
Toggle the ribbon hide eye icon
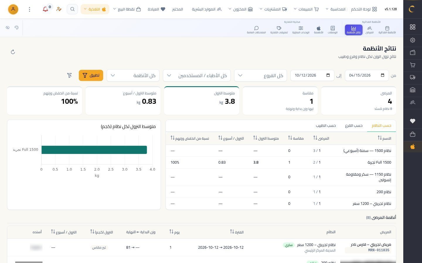[x=8, y=27]
